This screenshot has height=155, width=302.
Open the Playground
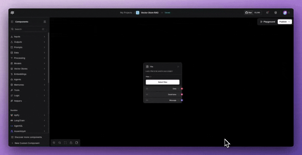[x=268, y=22]
